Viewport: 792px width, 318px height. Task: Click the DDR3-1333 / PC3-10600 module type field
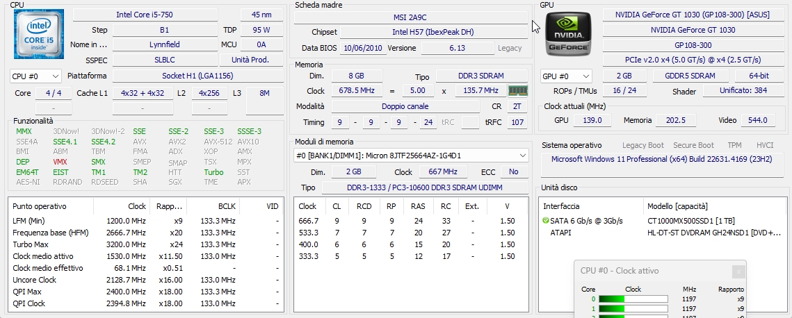[x=426, y=188]
